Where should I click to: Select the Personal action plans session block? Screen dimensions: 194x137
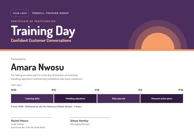[162, 99]
